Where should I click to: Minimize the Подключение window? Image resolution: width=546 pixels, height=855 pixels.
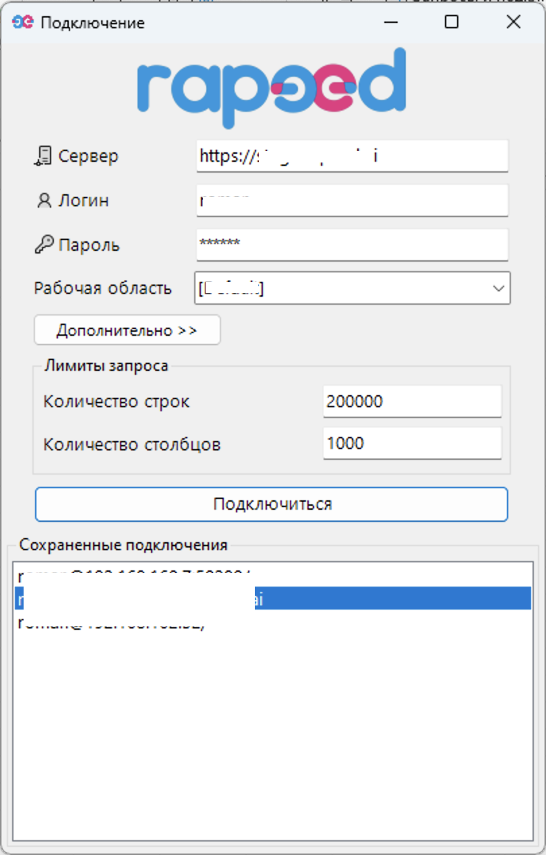pyautogui.click(x=390, y=22)
